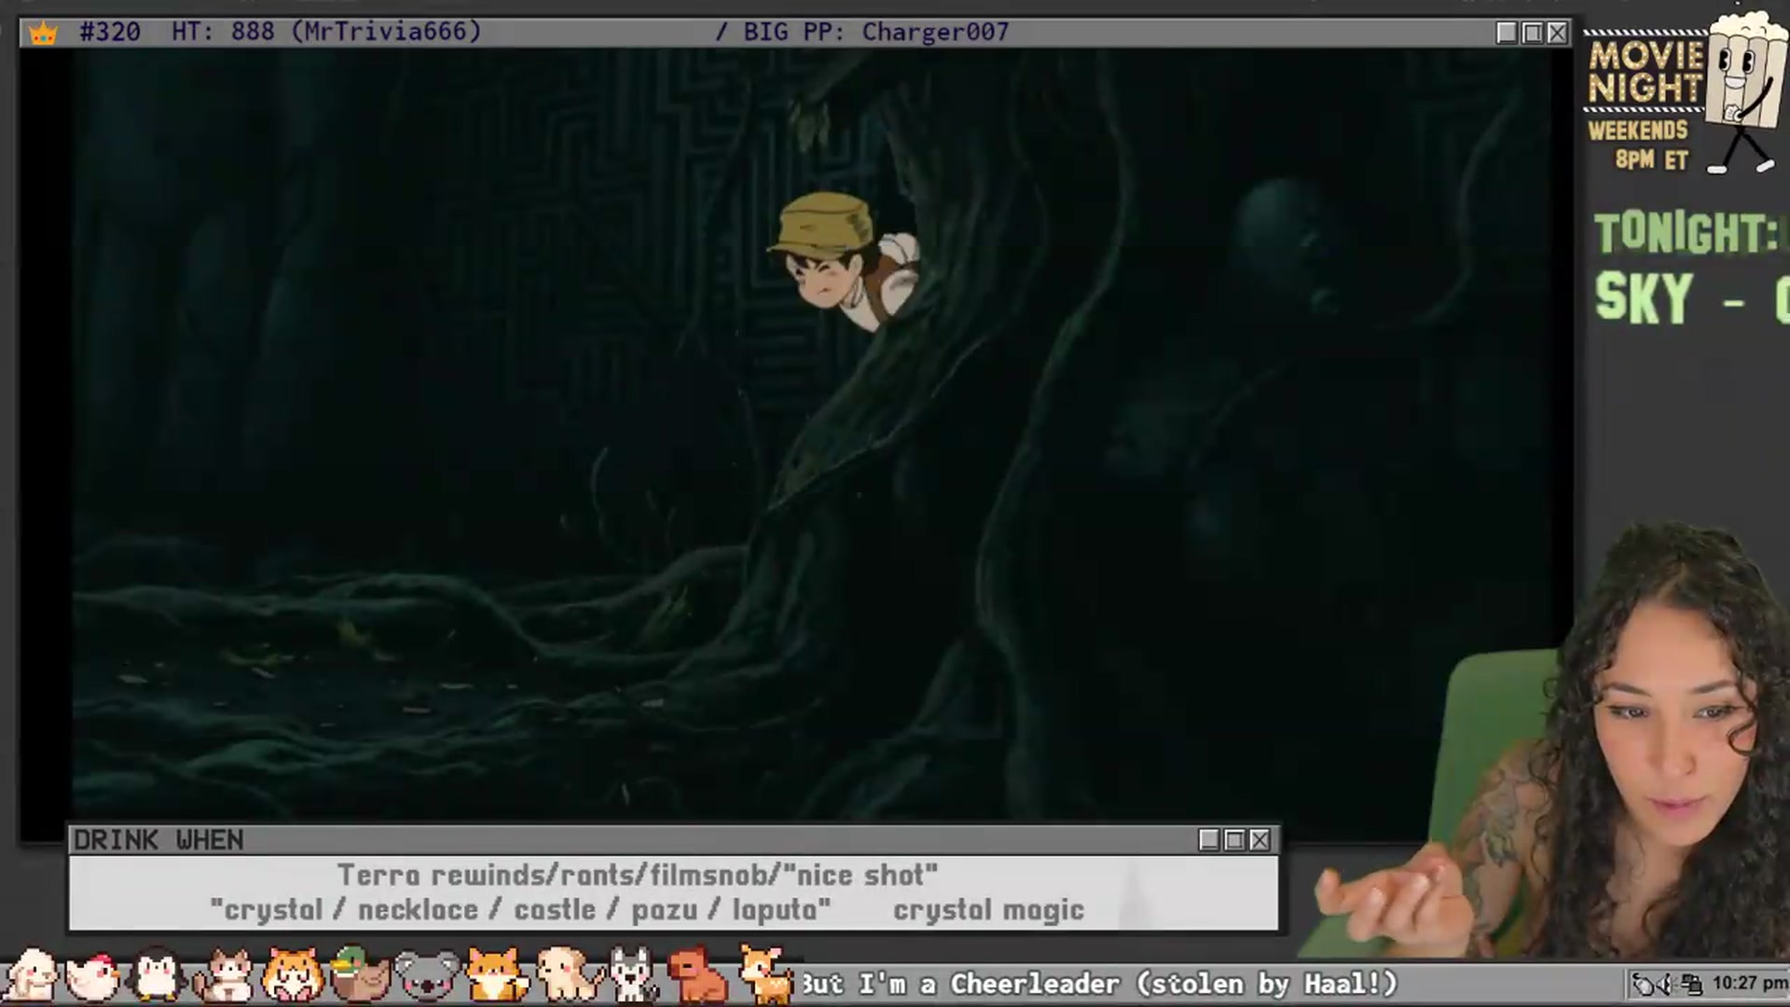Image resolution: width=1790 pixels, height=1007 pixels.
Task: Click the 'TONIGHT:' heading
Action: click(x=1687, y=233)
